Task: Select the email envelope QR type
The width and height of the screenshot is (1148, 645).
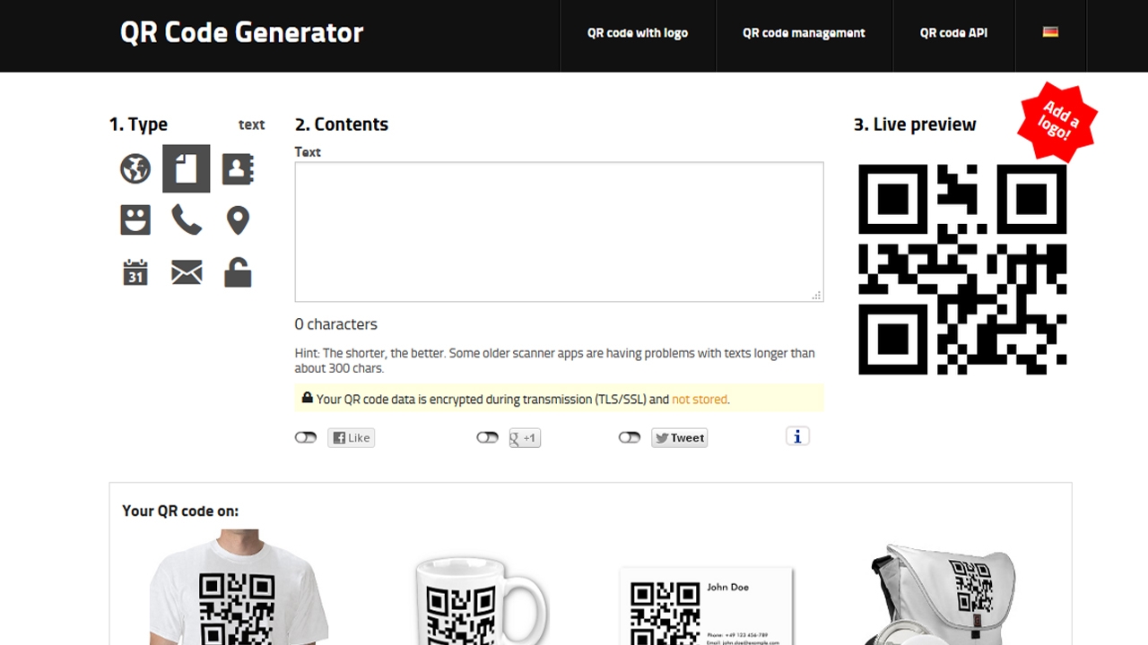Action: (187, 272)
